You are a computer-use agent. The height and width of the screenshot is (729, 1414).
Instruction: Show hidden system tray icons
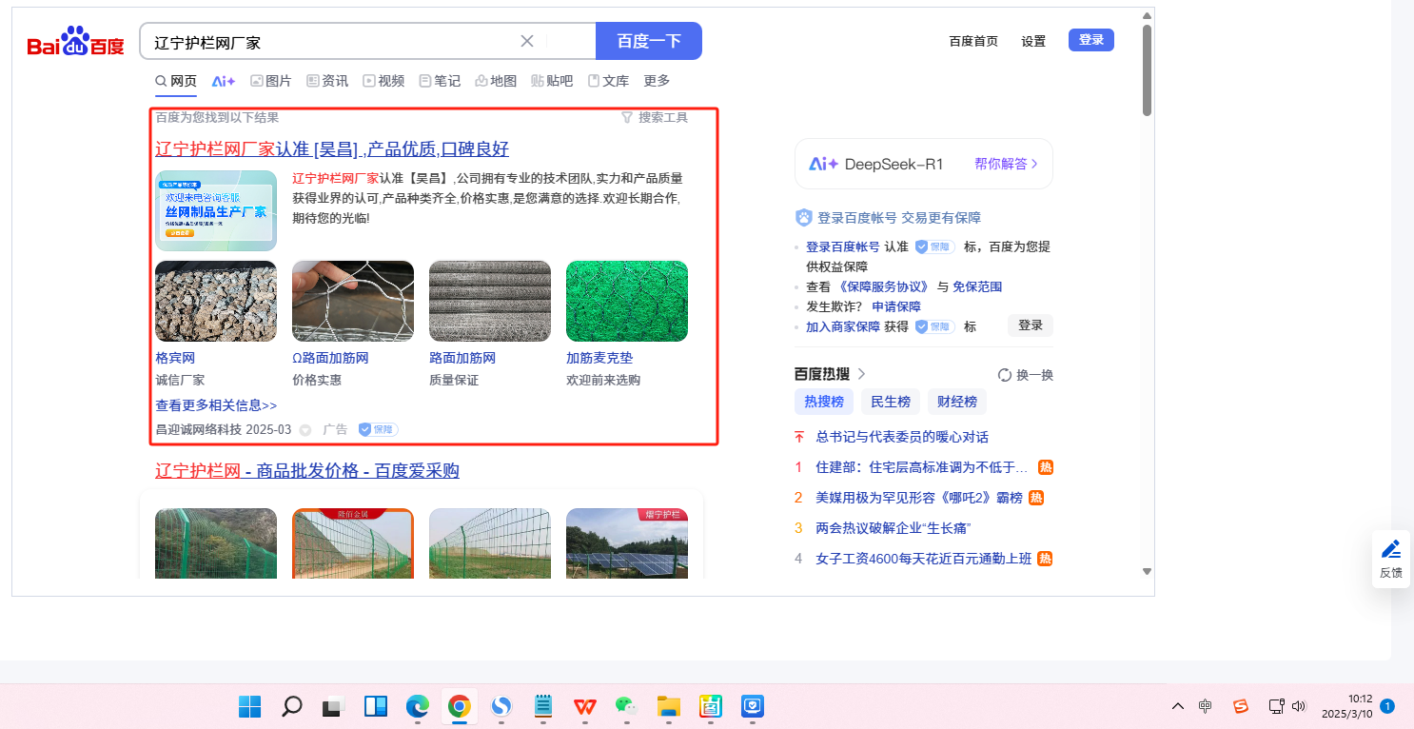[1178, 706]
